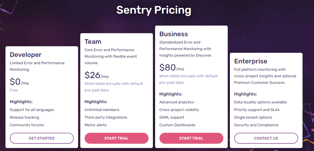Image resolution: width=314 pixels, height=151 pixels.
Task: Click the $26/mo Team price
Action: pos(97,75)
